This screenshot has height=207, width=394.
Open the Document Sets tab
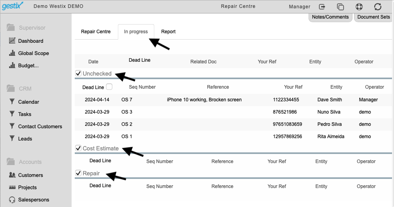[374, 17]
